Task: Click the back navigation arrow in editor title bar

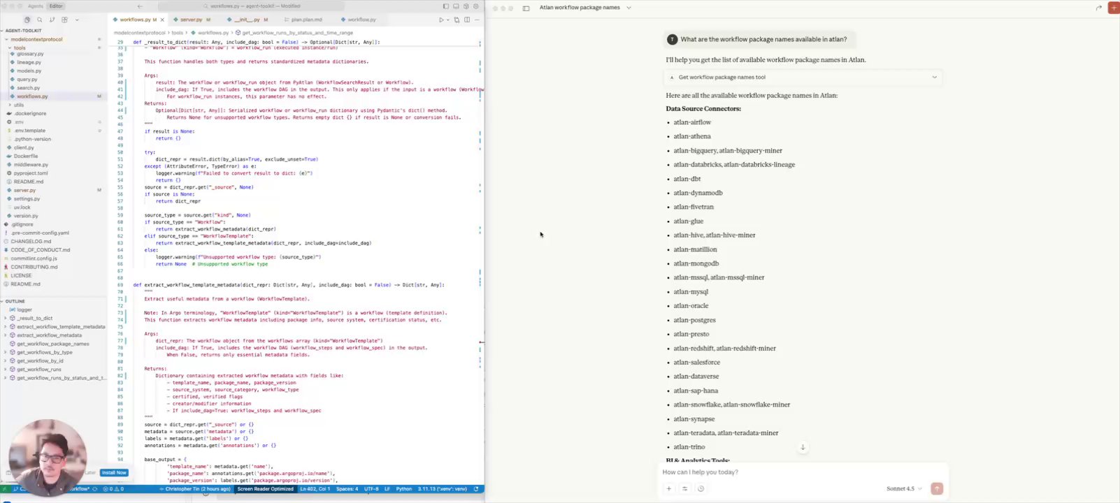Action: [x=140, y=6]
